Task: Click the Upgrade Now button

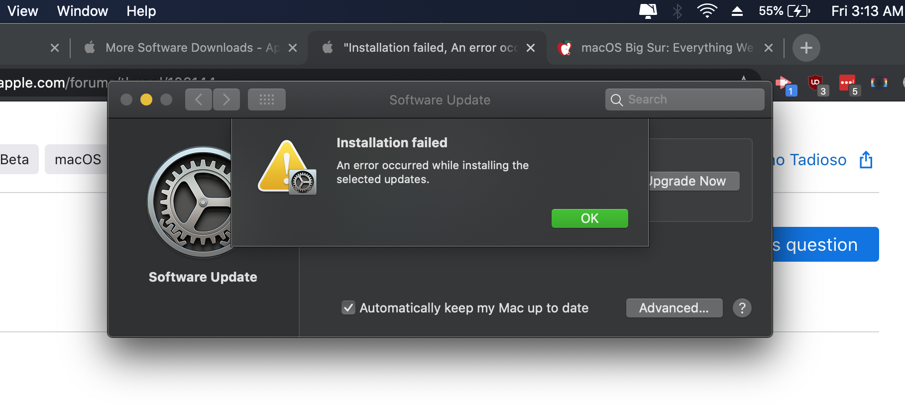Action: 693,181
